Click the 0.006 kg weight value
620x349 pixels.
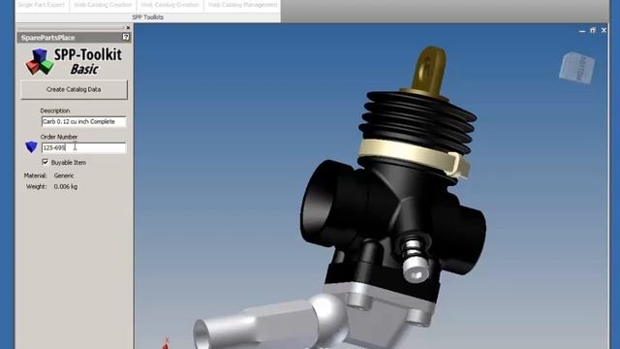pos(66,186)
